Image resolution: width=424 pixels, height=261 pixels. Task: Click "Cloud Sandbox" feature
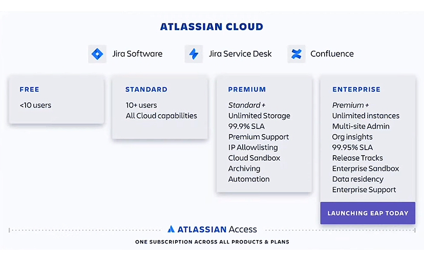tap(254, 158)
